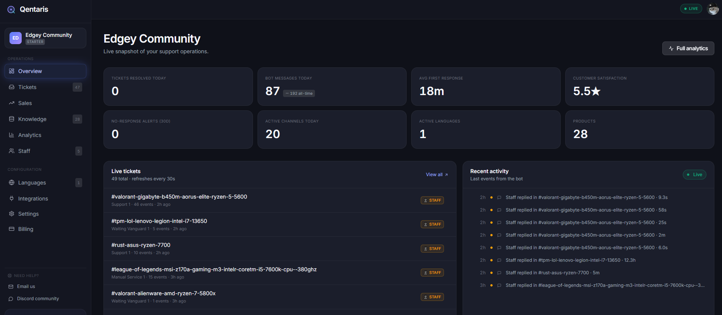Click the STARTER plan label

[x=35, y=42]
